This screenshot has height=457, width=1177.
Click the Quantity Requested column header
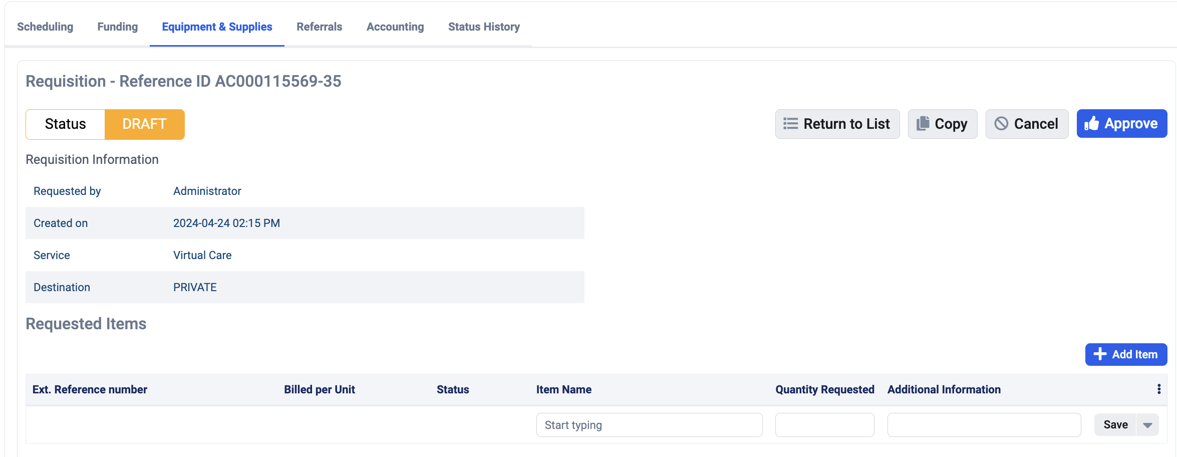tap(825, 389)
